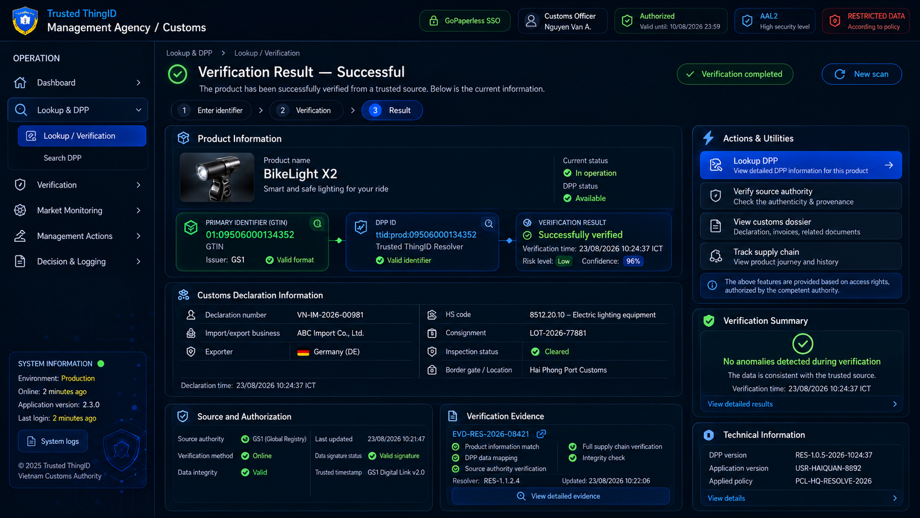Go to step 1 Enter identifier
The height and width of the screenshot is (518, 920).
(x=211, y=110)
